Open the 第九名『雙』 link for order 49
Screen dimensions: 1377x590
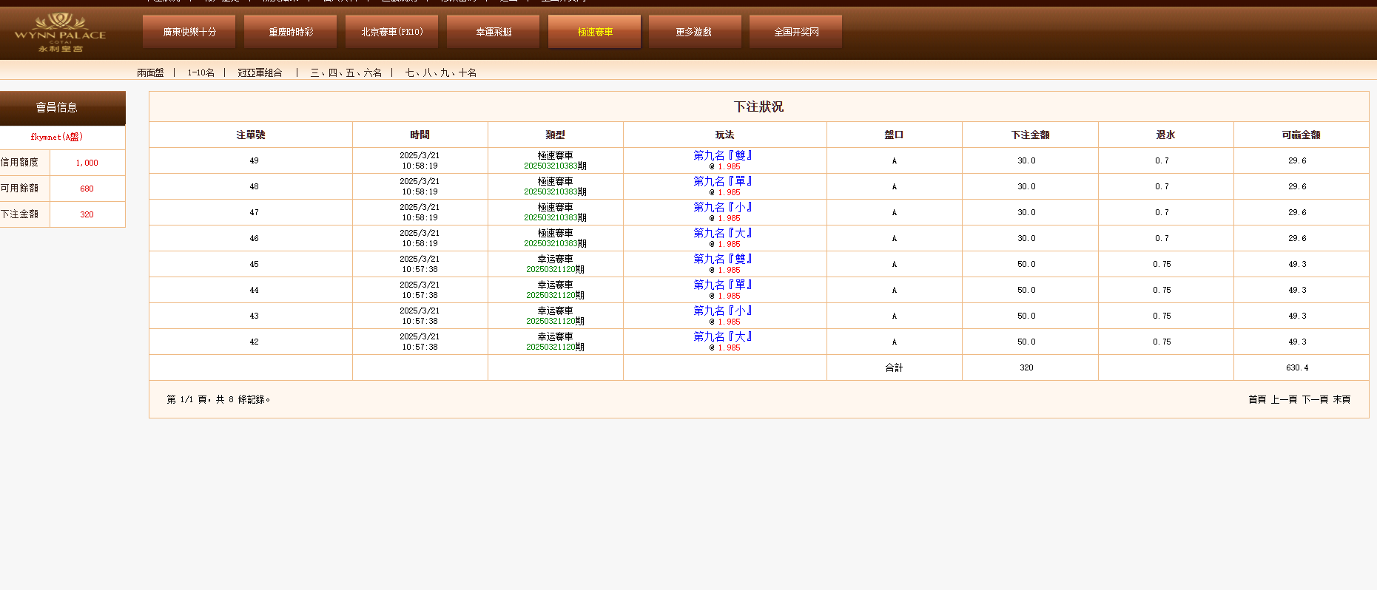tap(723, 155)
